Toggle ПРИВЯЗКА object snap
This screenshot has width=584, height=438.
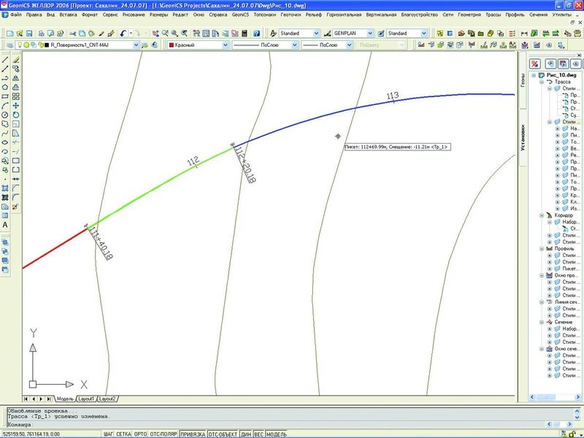193,434
